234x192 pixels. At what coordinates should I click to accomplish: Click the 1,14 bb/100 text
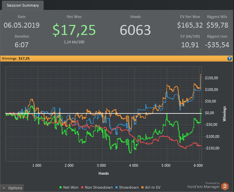(74, 42)
